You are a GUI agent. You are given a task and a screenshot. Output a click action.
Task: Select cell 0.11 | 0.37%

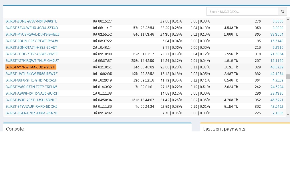pos(200,67)
